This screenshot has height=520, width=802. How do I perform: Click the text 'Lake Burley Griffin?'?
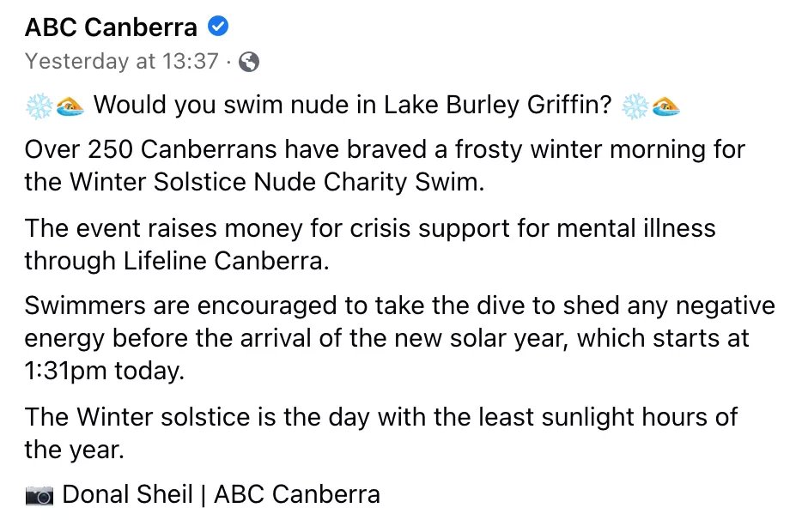pos(498,105)
